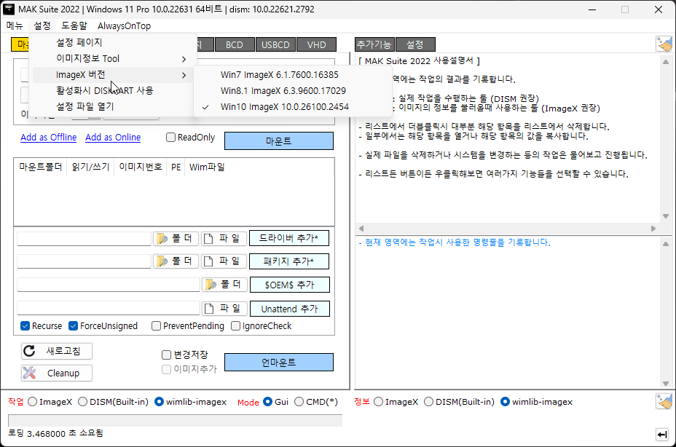
Task: Click the return arrow icon in status bar
Action: (x=662, y=435)
